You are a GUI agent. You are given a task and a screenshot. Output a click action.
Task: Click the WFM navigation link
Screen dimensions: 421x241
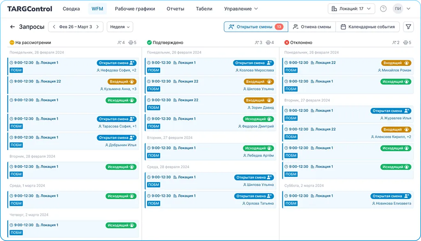(97, 8)
